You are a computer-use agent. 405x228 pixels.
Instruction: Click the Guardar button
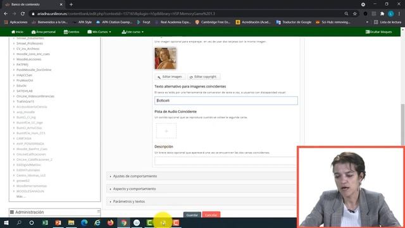pyautogui.click(x=192, y=215)
